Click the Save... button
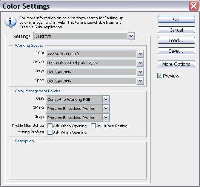This screenshot has width=200, height=187. (176, 51)
